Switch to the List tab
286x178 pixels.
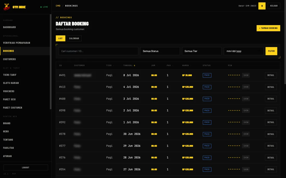(x=60, y=39)
